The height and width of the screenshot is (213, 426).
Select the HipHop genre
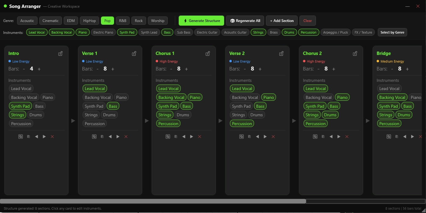[89, 21]
